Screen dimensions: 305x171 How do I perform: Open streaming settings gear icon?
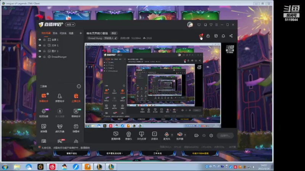tap(211, 136)
